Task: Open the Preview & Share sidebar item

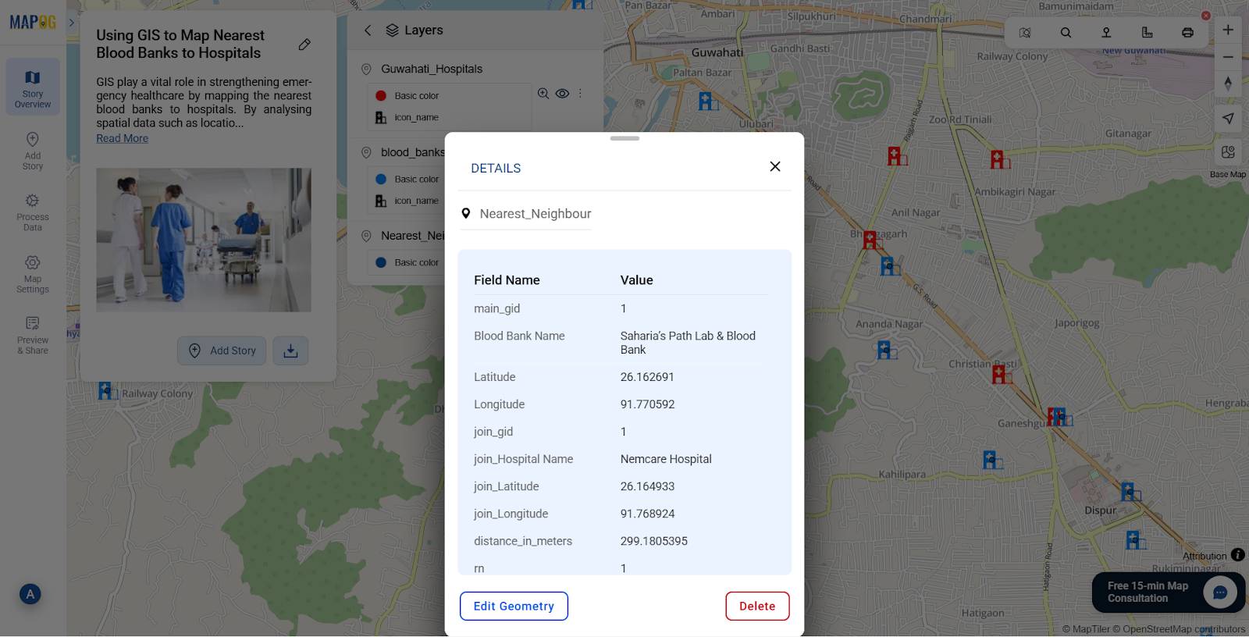Action: [33, 335]
